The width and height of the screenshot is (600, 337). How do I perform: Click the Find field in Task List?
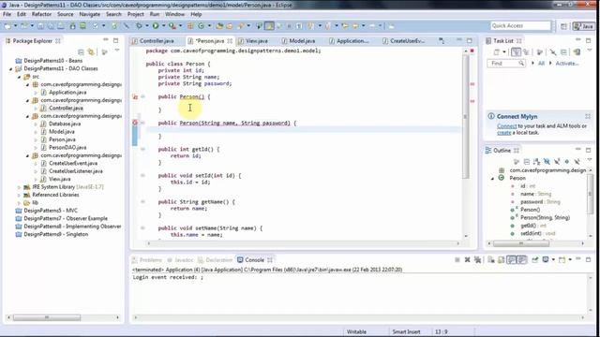[506, 64]
